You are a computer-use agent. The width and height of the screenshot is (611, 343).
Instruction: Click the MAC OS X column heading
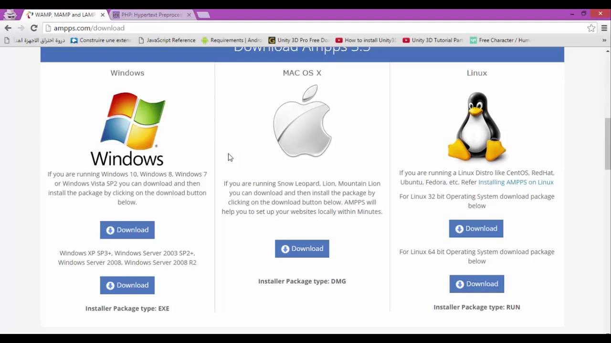pos(302,73)
